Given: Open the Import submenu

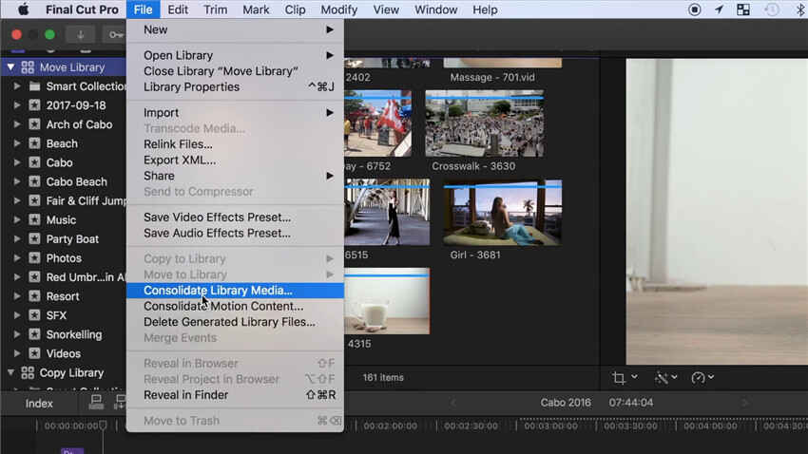Looking at the screenshot, I should point(236,113).
